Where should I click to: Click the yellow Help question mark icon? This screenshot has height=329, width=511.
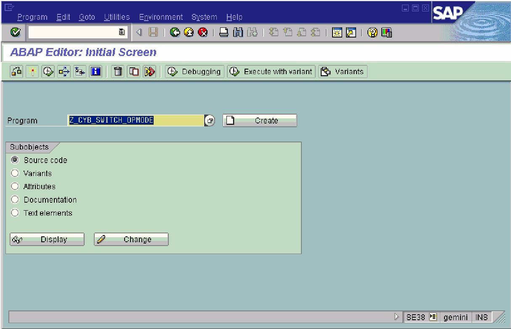(372, 32)
